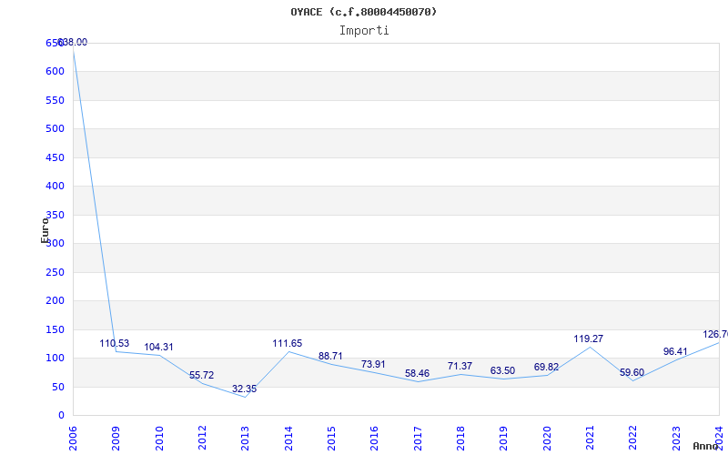Select the 2017 x-axis label
Screen dimensions: 728x455
[418, 439]
